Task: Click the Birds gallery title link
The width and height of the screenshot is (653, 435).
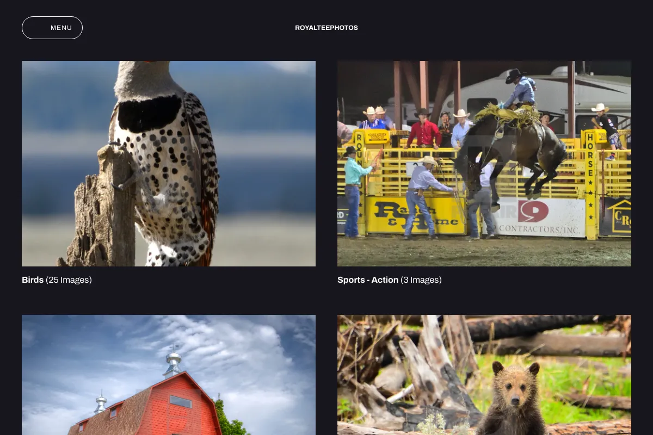Action: point(33,280)
